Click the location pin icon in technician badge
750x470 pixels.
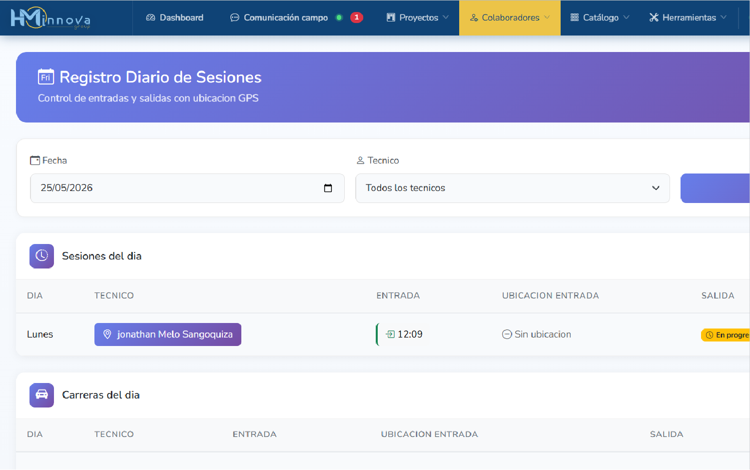click(x=107, y=334)
